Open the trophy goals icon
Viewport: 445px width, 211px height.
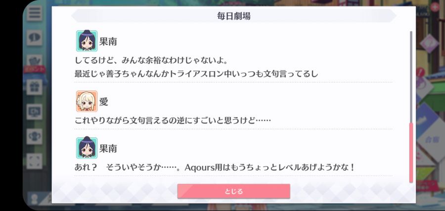coord(34,136)
